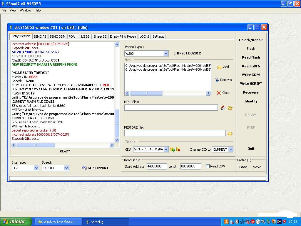Click the pencil edit icon beside MISC files
The image size is (301, 226).
223,108
